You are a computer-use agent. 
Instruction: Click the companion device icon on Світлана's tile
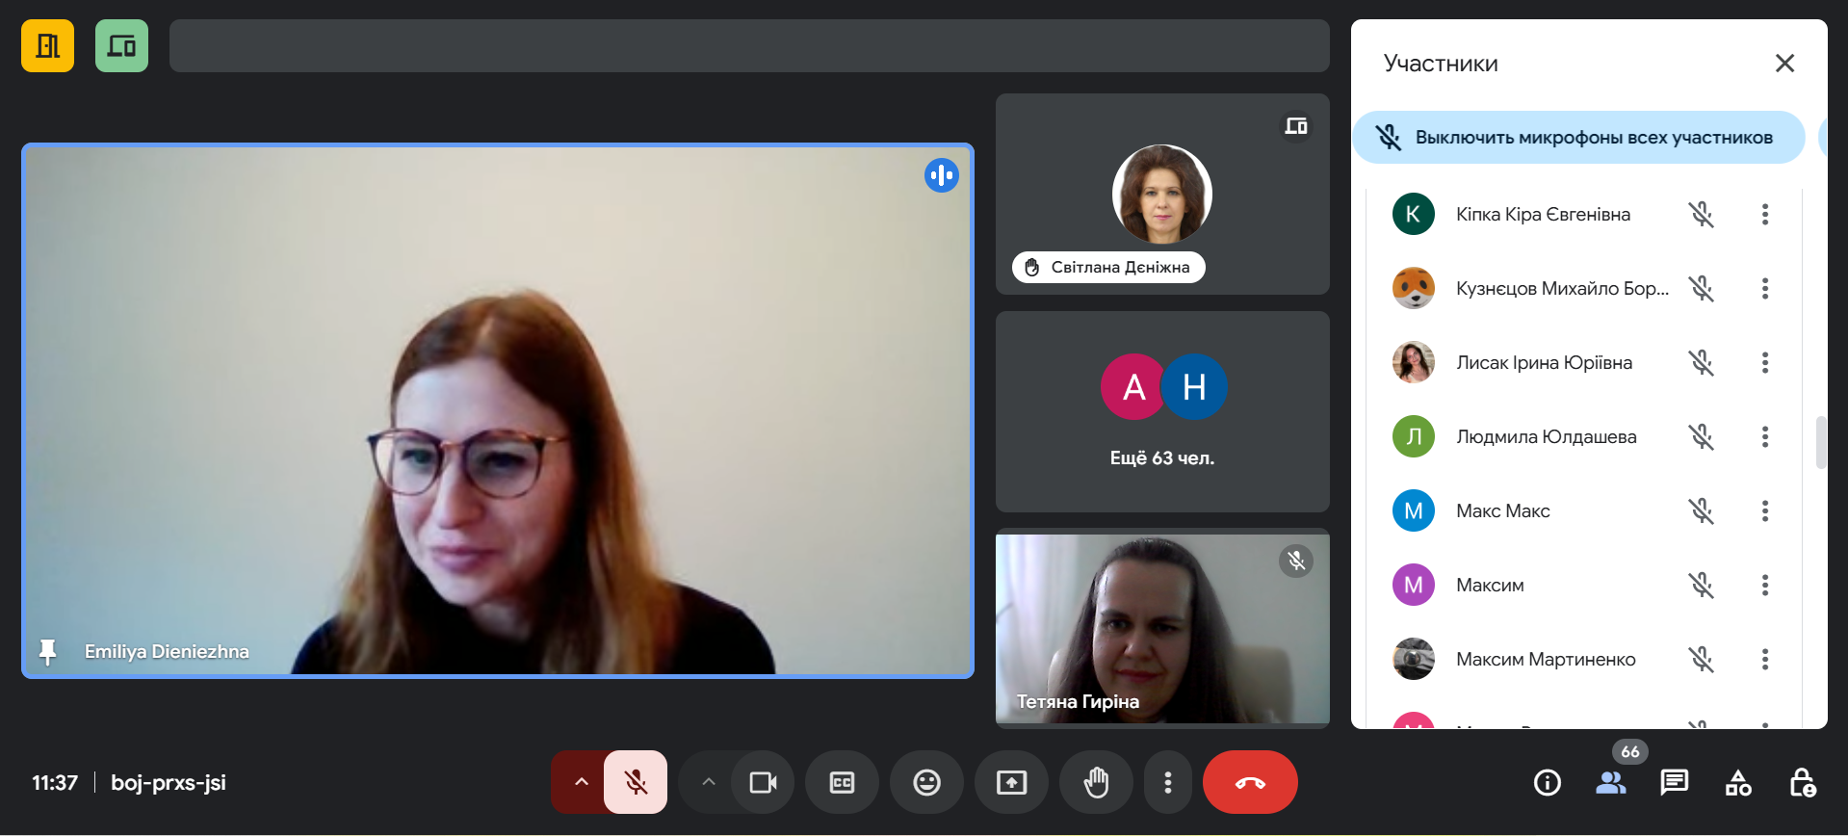coord(1296,126)
